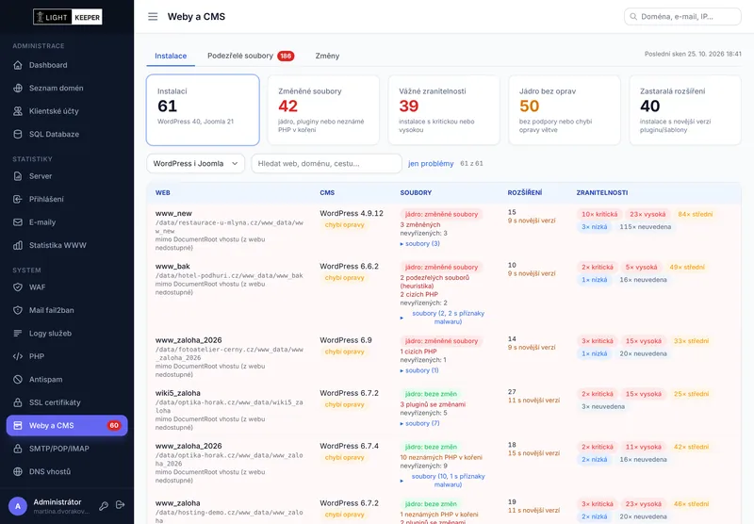The height and width of the screenshot is (524, 754).
Task: Click the 84× střední badge
Action: (696, 215)
